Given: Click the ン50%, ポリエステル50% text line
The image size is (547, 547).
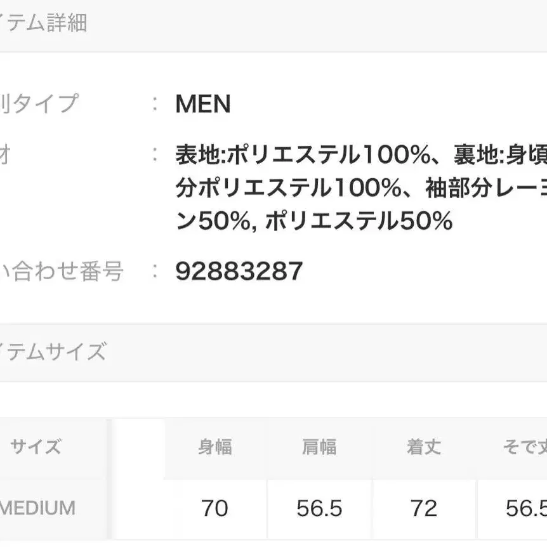Looking at the screenshot, I should point(313,221).
